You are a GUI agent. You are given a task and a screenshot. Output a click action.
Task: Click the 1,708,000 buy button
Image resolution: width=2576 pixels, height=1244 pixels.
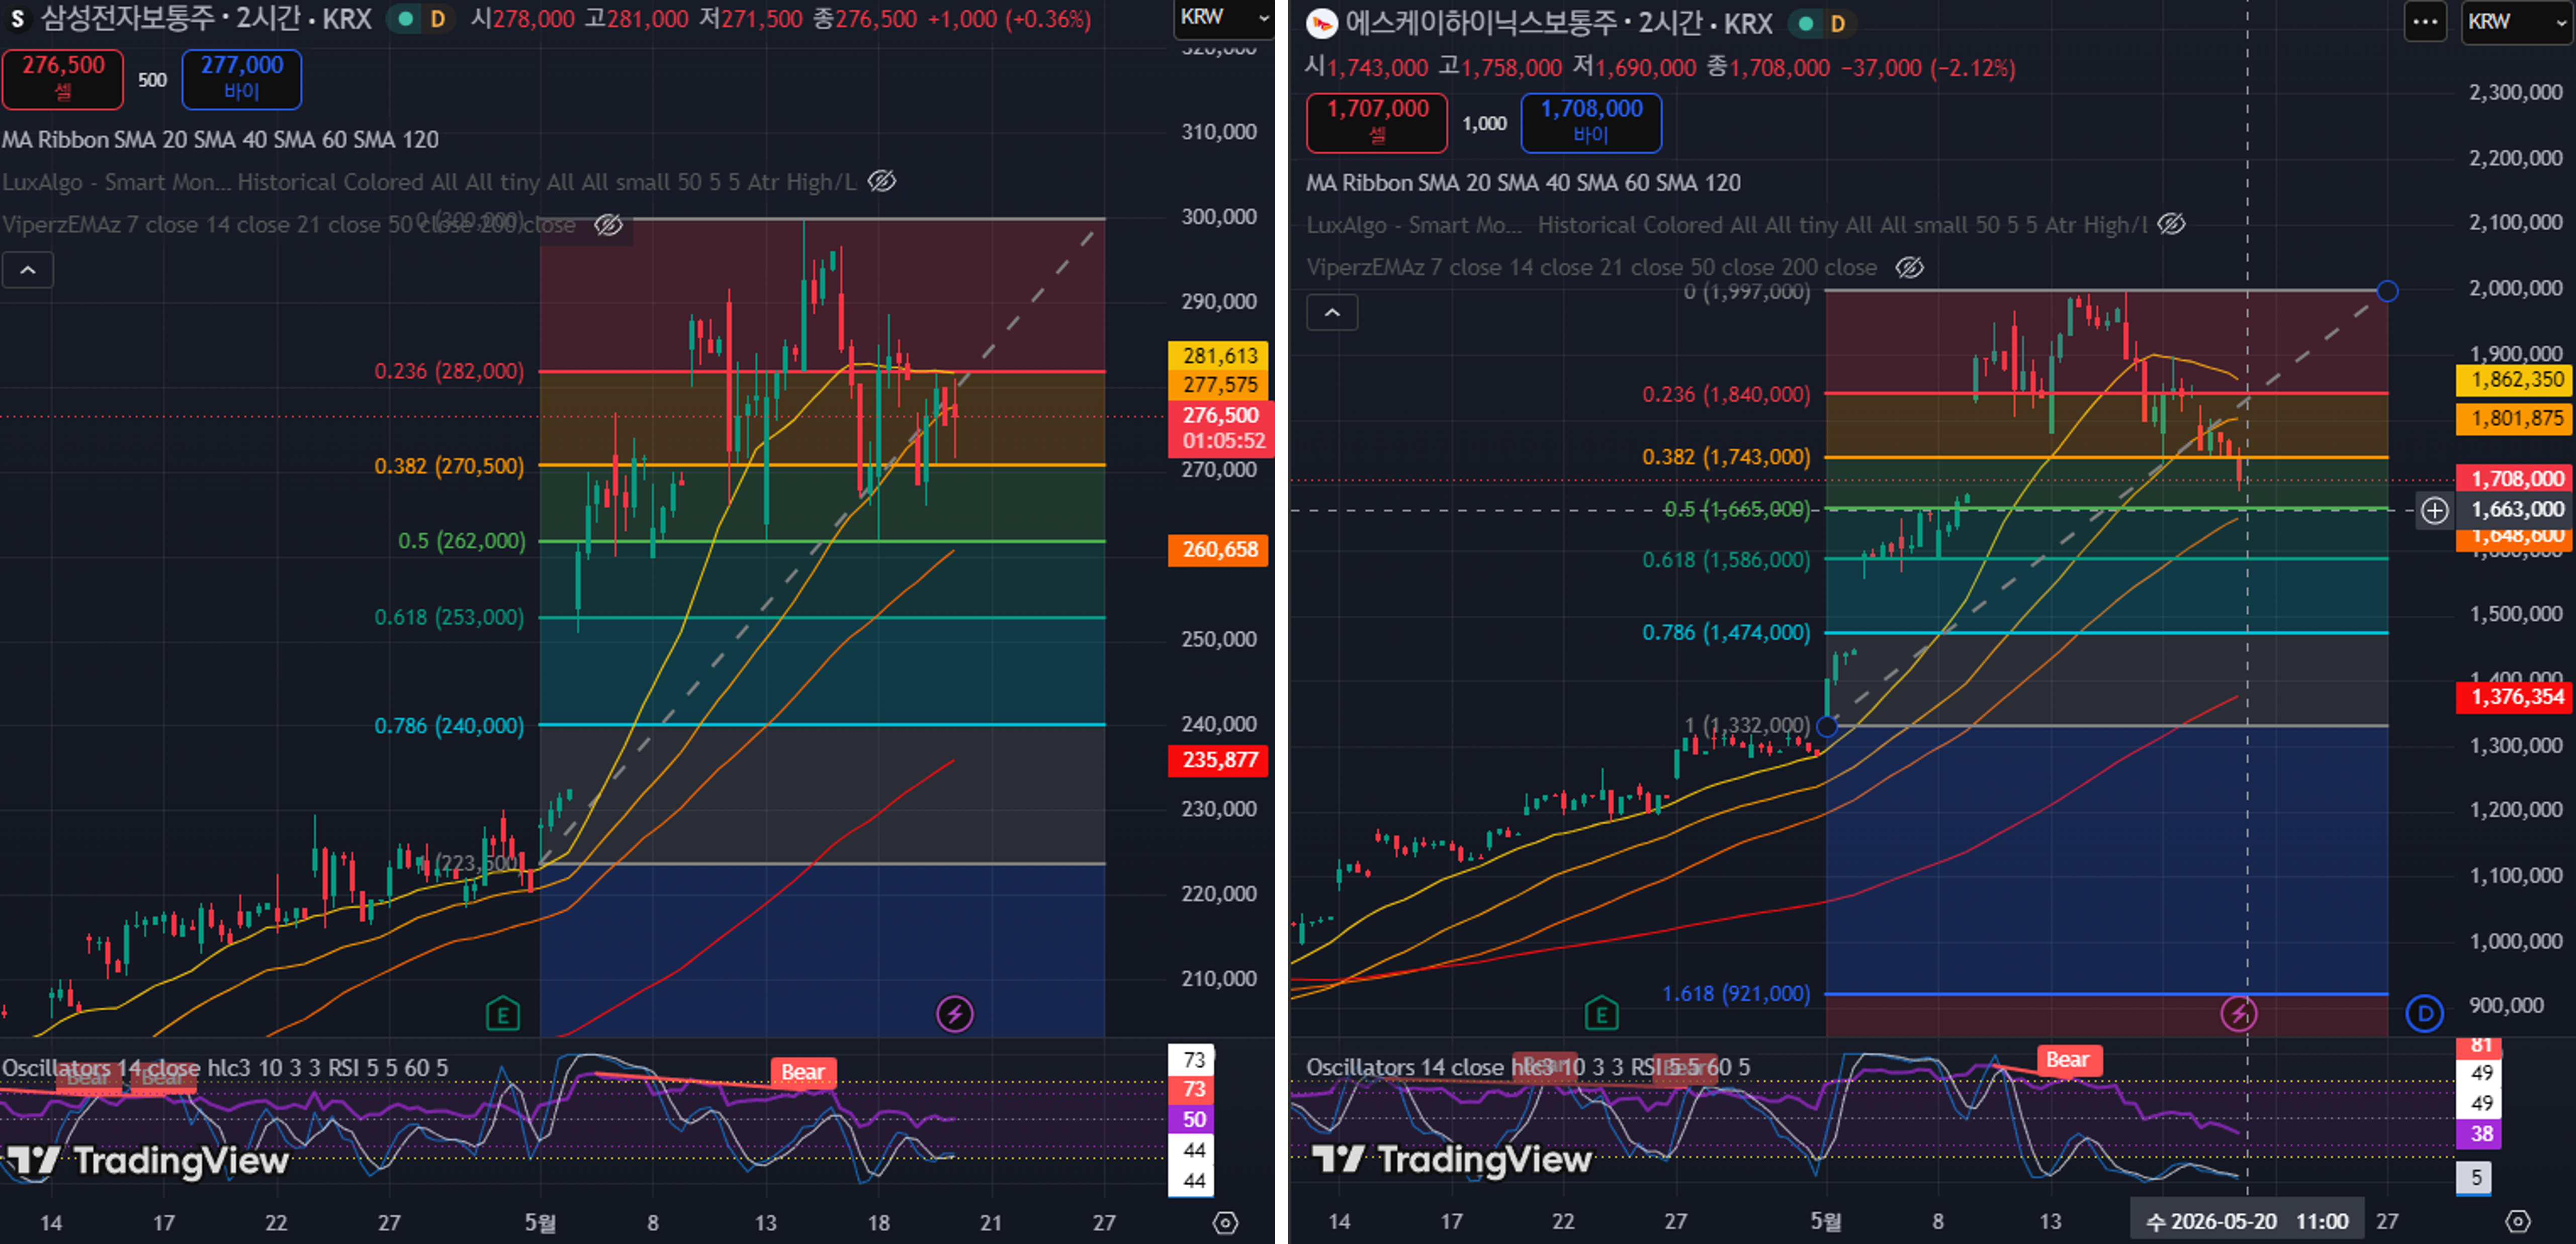click(1591, 122)
